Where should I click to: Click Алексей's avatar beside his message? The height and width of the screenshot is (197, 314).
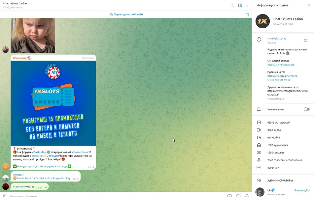(x=6, y=178)
